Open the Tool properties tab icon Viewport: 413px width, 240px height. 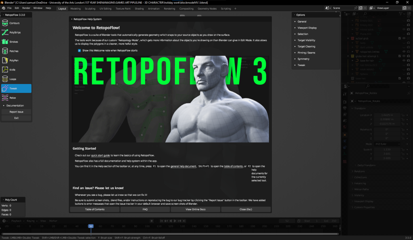coord(345,94)
